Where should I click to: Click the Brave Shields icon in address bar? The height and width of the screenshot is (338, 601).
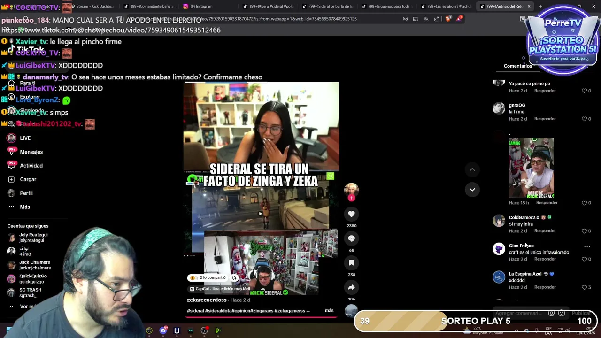point(447,19)
